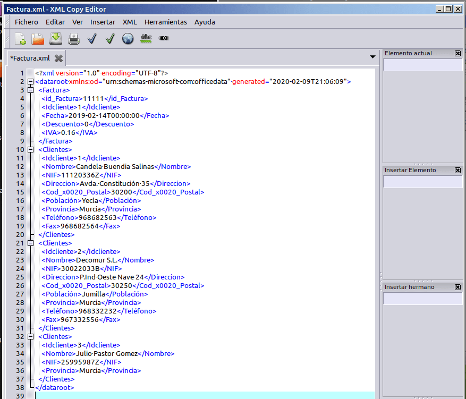Run the Abc spelling check icon
The height and width of the screenshot is (399, 466).
pyautogui.click(x=146, y=38)
